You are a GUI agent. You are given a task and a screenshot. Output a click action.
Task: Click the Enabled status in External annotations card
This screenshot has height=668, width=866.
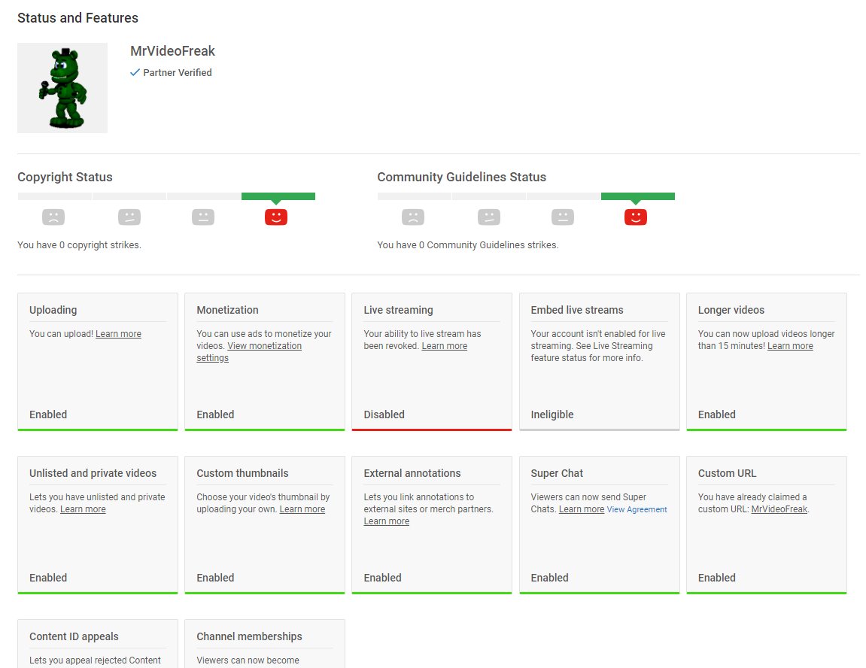383,578
